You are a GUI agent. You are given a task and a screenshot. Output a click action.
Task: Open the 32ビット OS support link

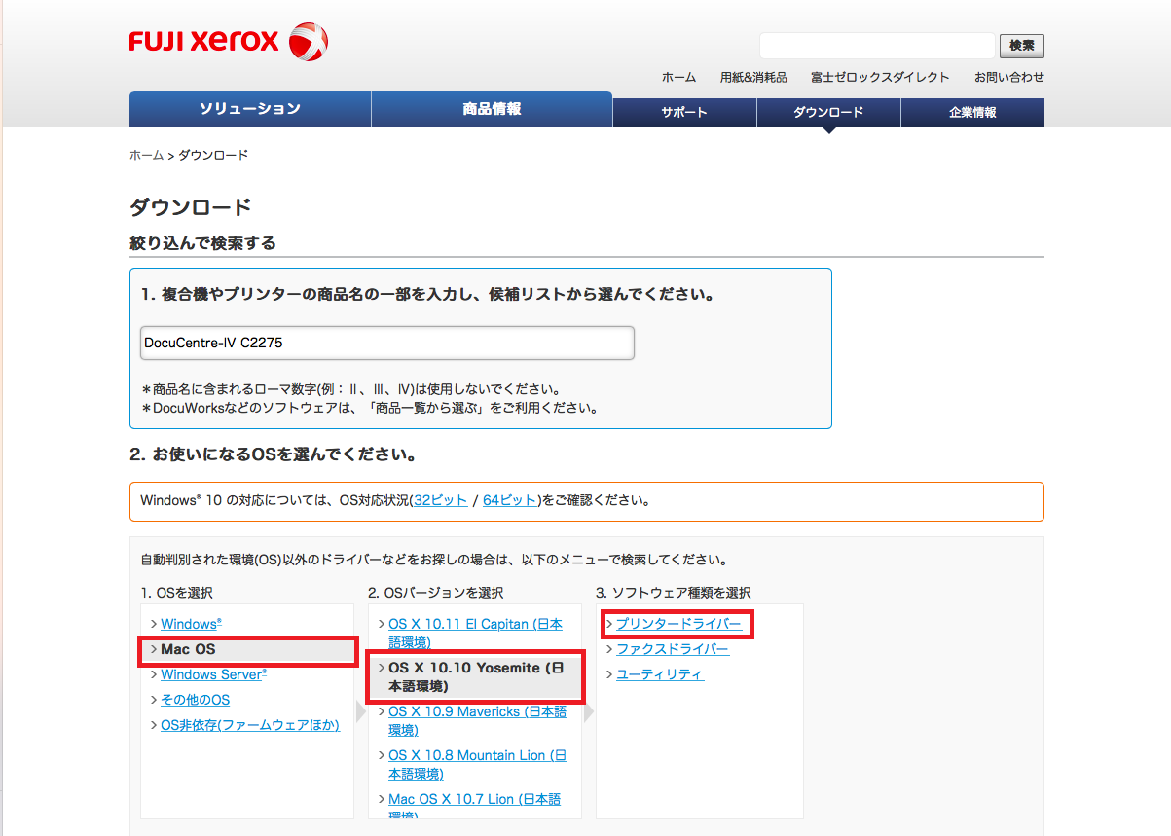click(440, 500)
